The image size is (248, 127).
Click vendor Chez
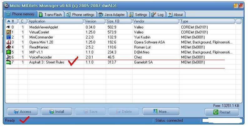[138, 57]
